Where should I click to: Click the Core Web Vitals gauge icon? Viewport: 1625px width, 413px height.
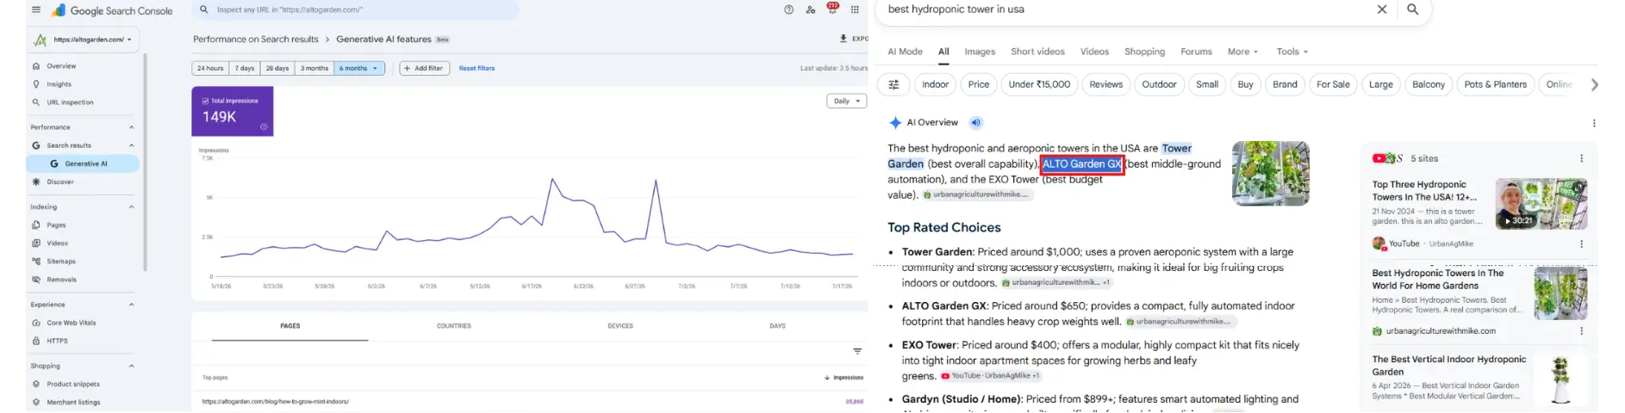[x=36, y=323]
